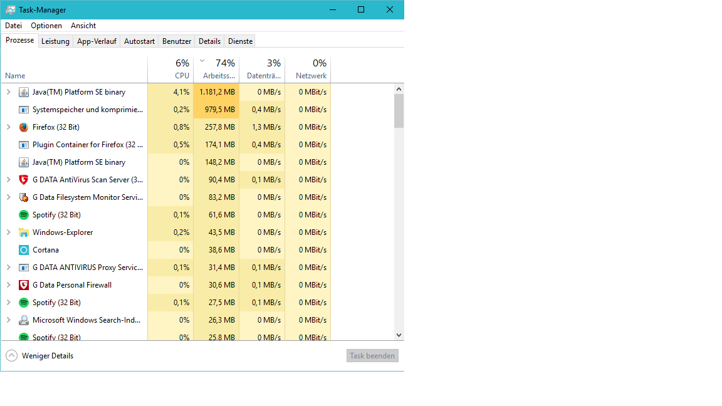
Task: Expand the Firefox (32 Bit) process group
Action: click(x=8, y=127)
